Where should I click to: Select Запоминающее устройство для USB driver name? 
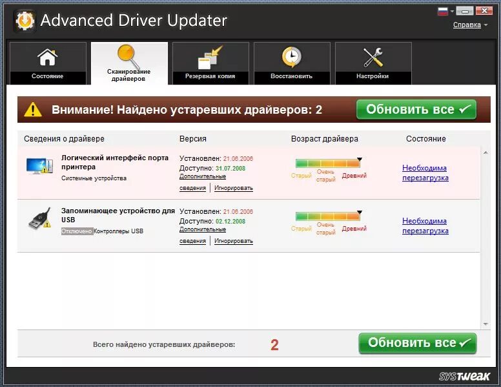click(x=118, y=215)
